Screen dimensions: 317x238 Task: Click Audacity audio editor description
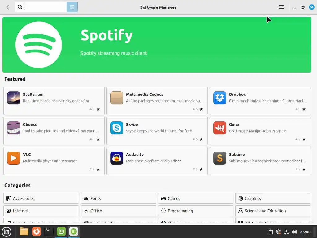[154, 161]
